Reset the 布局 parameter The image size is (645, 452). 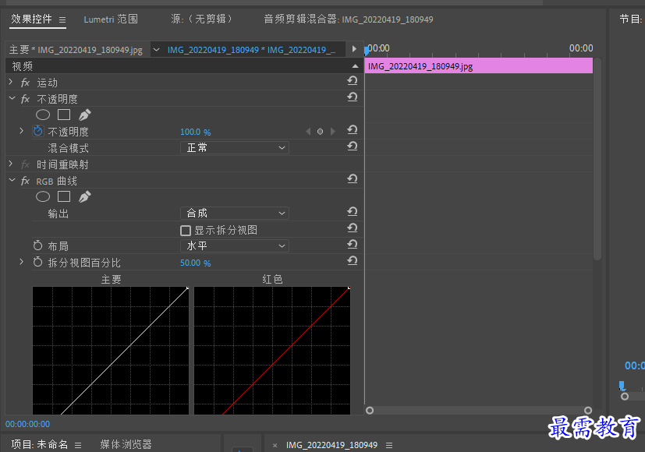click(x=352, y=245)
